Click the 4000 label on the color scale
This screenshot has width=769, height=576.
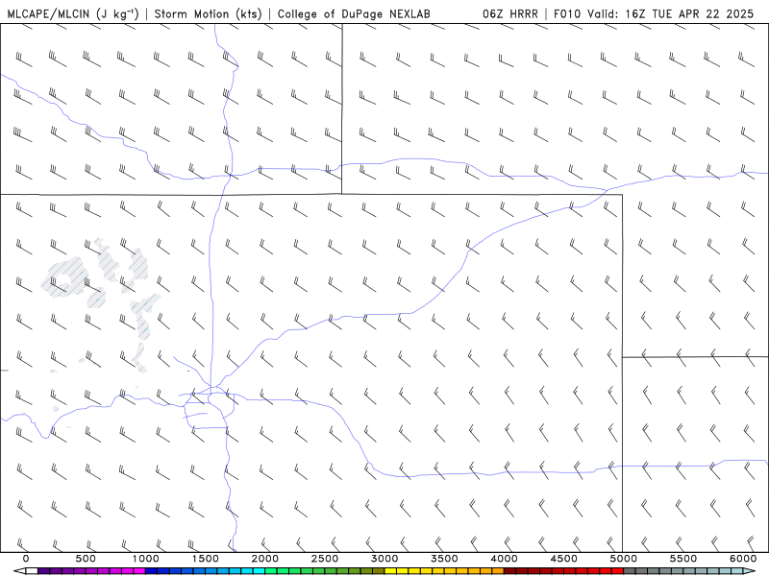(504, 559)
